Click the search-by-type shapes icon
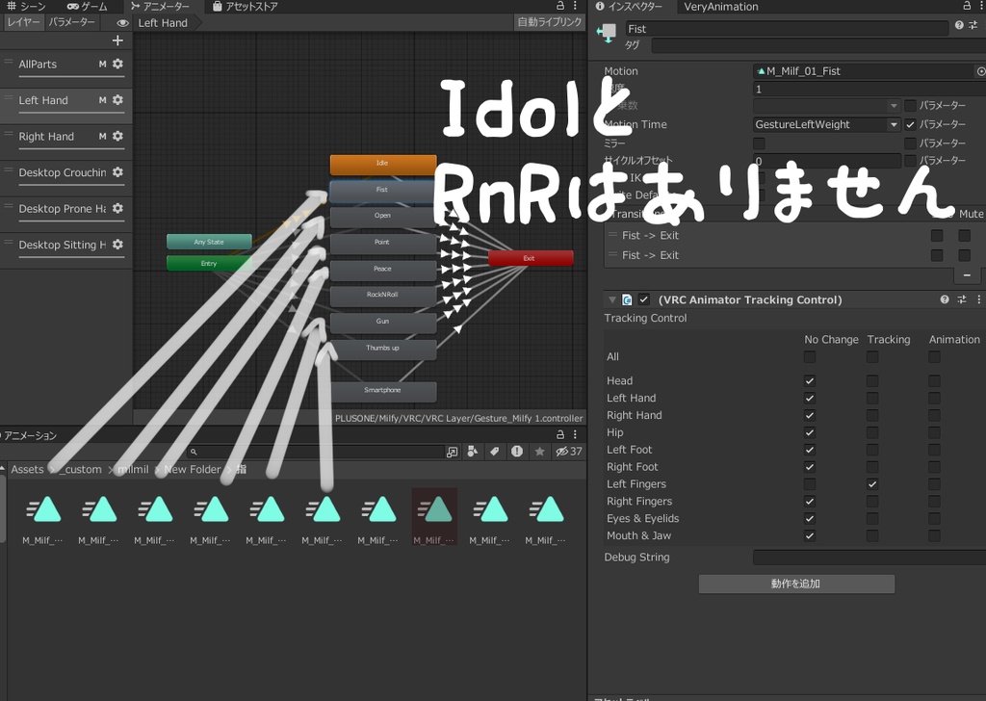 [x=473, y=452]
